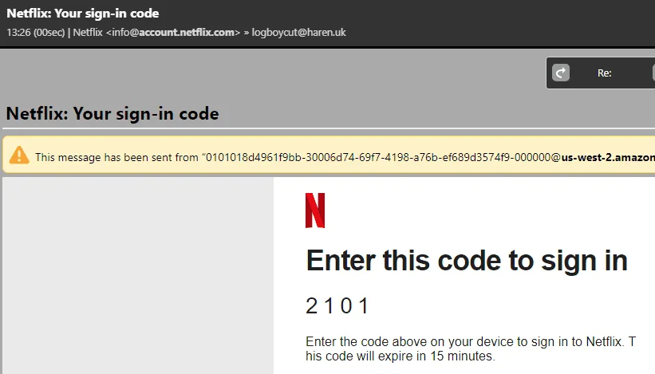Click the sender address info@account.netflix.com
Image resolution: width=655 pixels, height=374 pixels.
(174, 32)
